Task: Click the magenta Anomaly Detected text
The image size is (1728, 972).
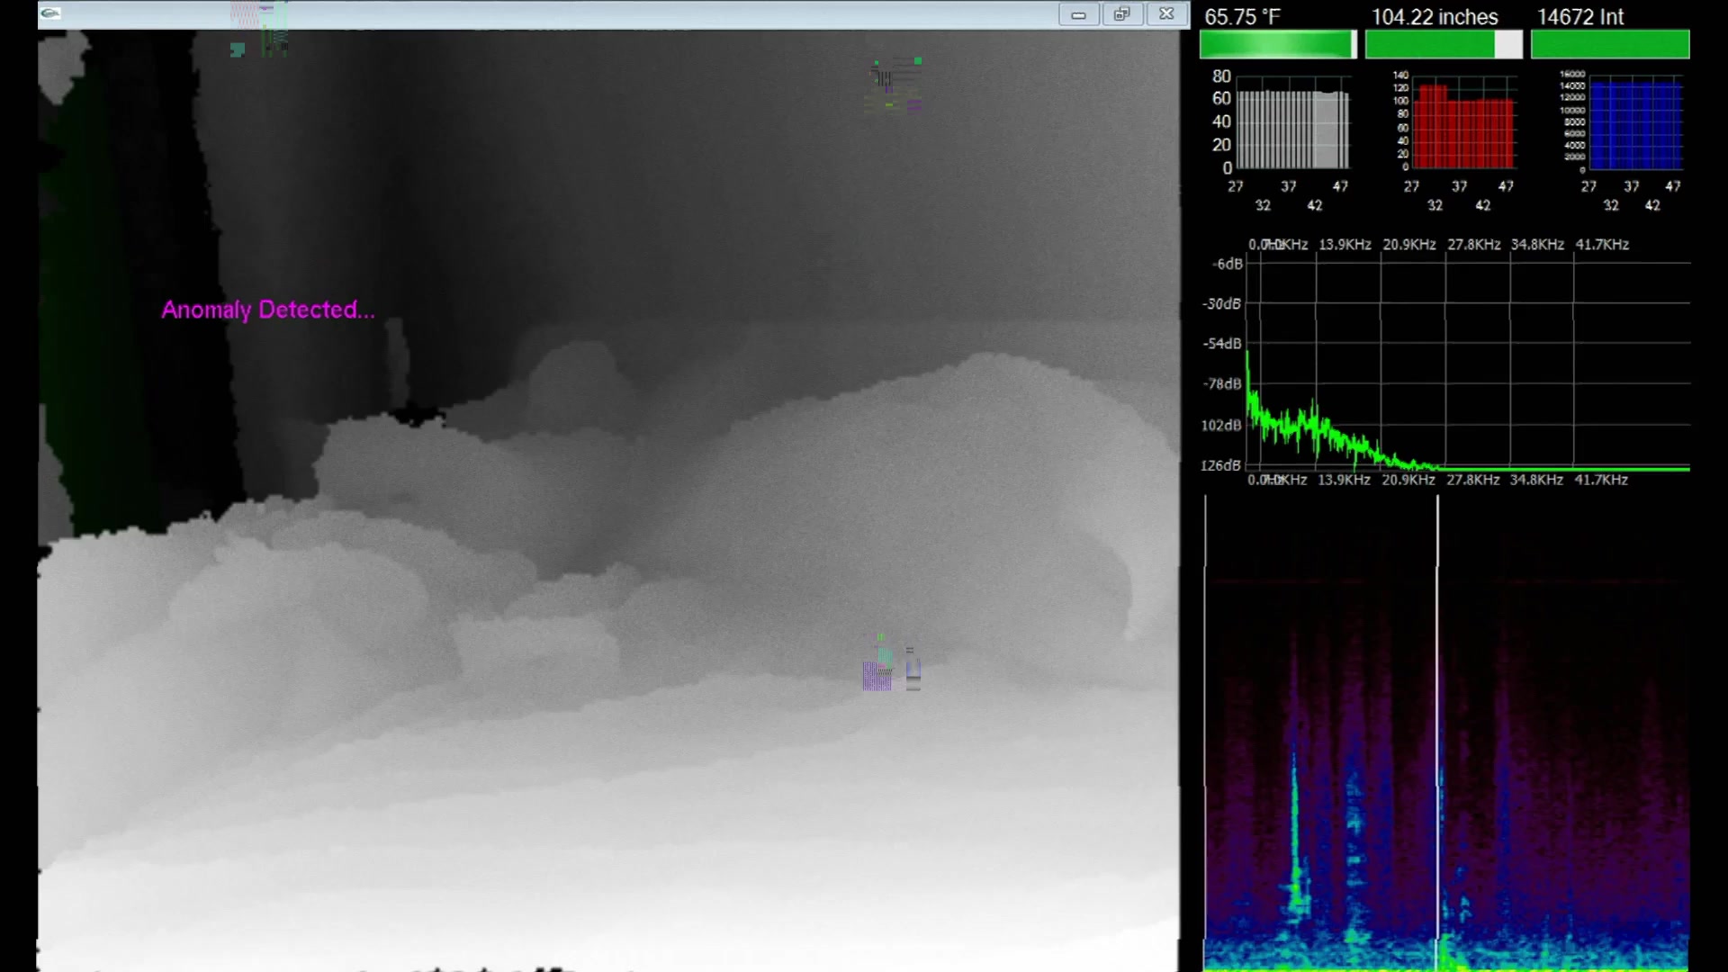Action: click(267, 310)
